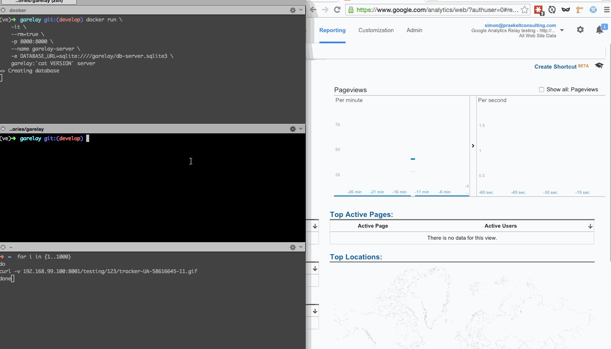Click 'There is no data for this view.'
The image size is (611, 349).
pos(462,238)
